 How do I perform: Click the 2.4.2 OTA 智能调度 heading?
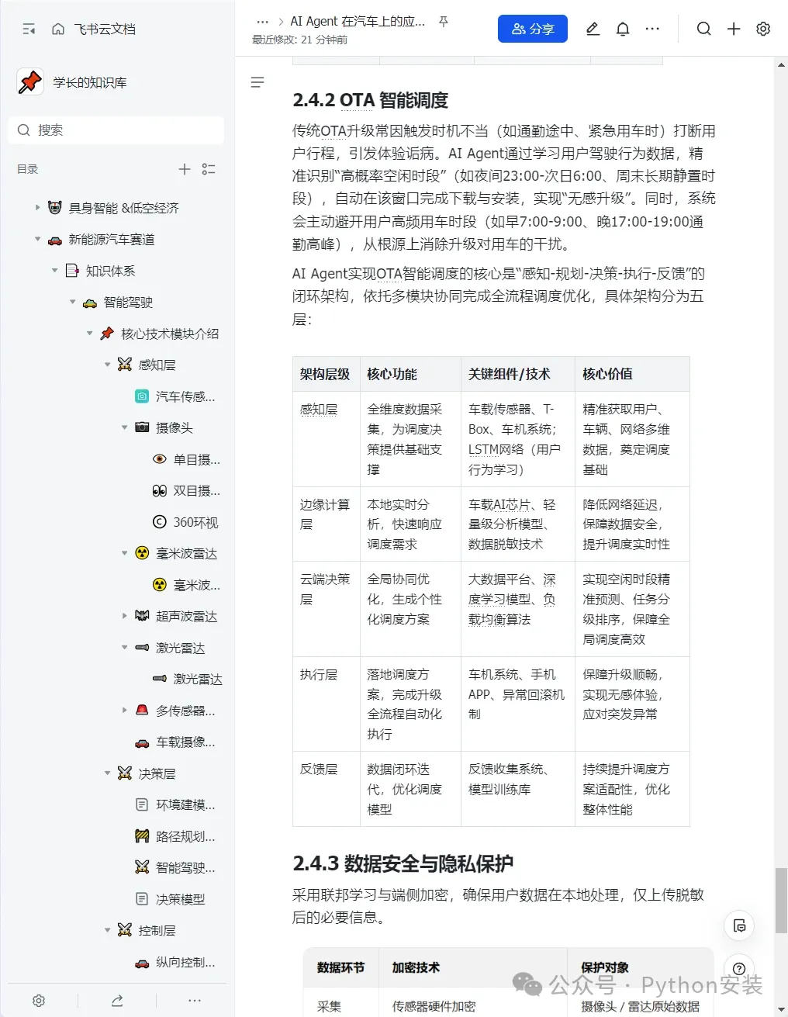(x=371, y=100)
